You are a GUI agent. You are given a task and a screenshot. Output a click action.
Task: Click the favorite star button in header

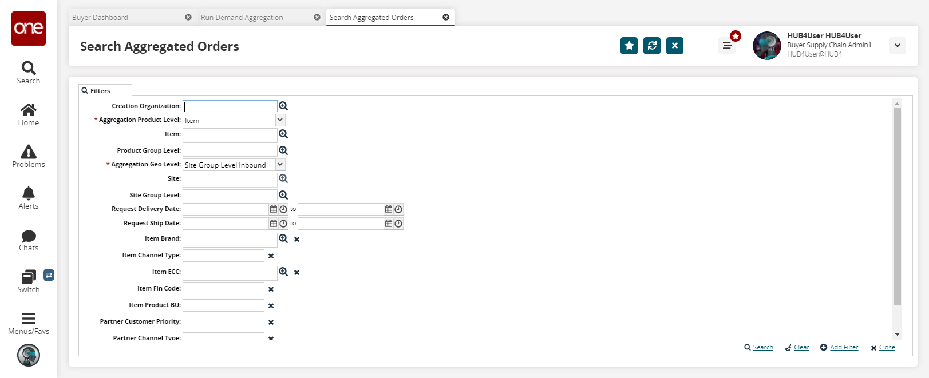[629, 46]
